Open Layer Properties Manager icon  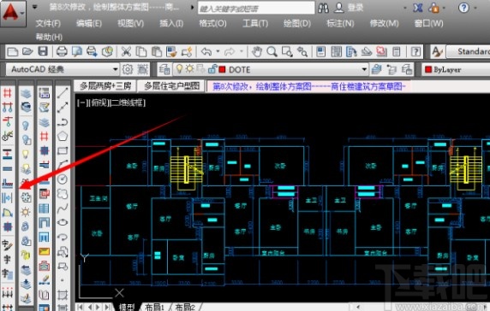tap(164, 69)
